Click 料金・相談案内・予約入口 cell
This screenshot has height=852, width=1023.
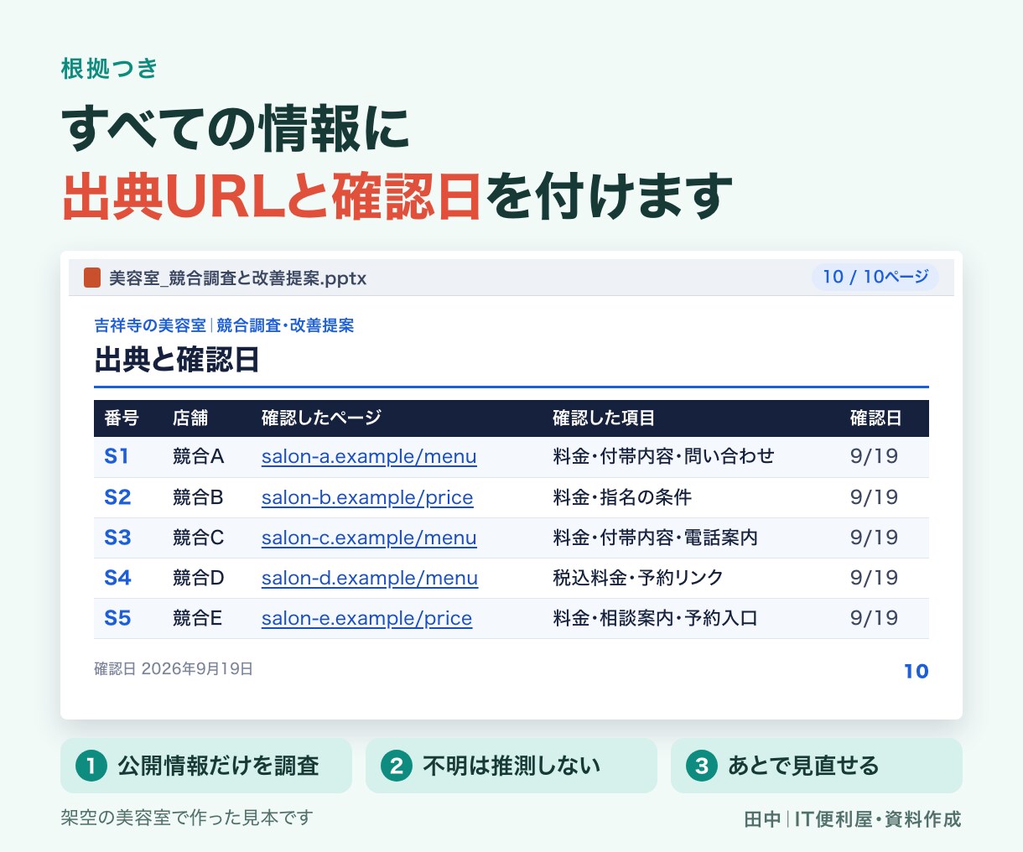[655, 618]
